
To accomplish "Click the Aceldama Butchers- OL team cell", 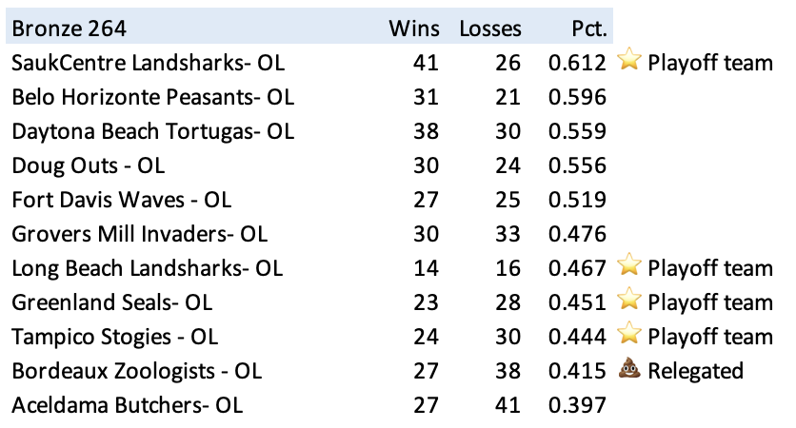I will tap(127, 405).
